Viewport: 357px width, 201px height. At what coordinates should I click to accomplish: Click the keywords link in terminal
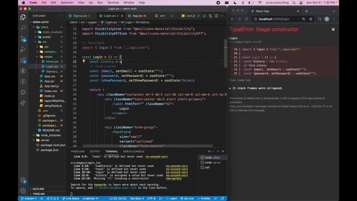click(x=100, y=185)
